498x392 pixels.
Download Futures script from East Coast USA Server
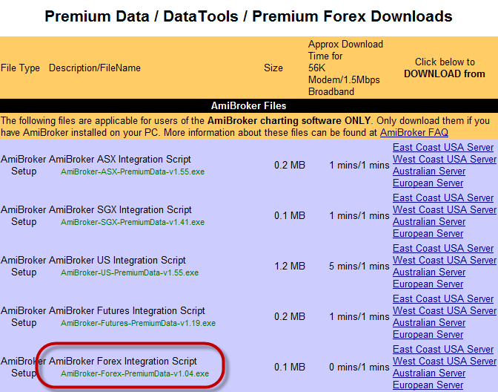pos(443,298)
